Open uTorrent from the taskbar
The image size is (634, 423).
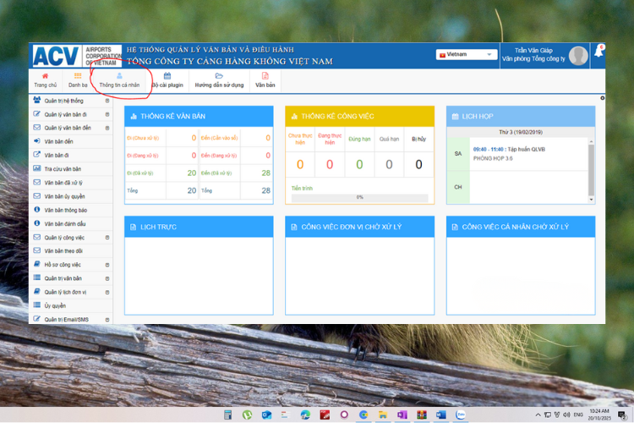pos(247,415)
